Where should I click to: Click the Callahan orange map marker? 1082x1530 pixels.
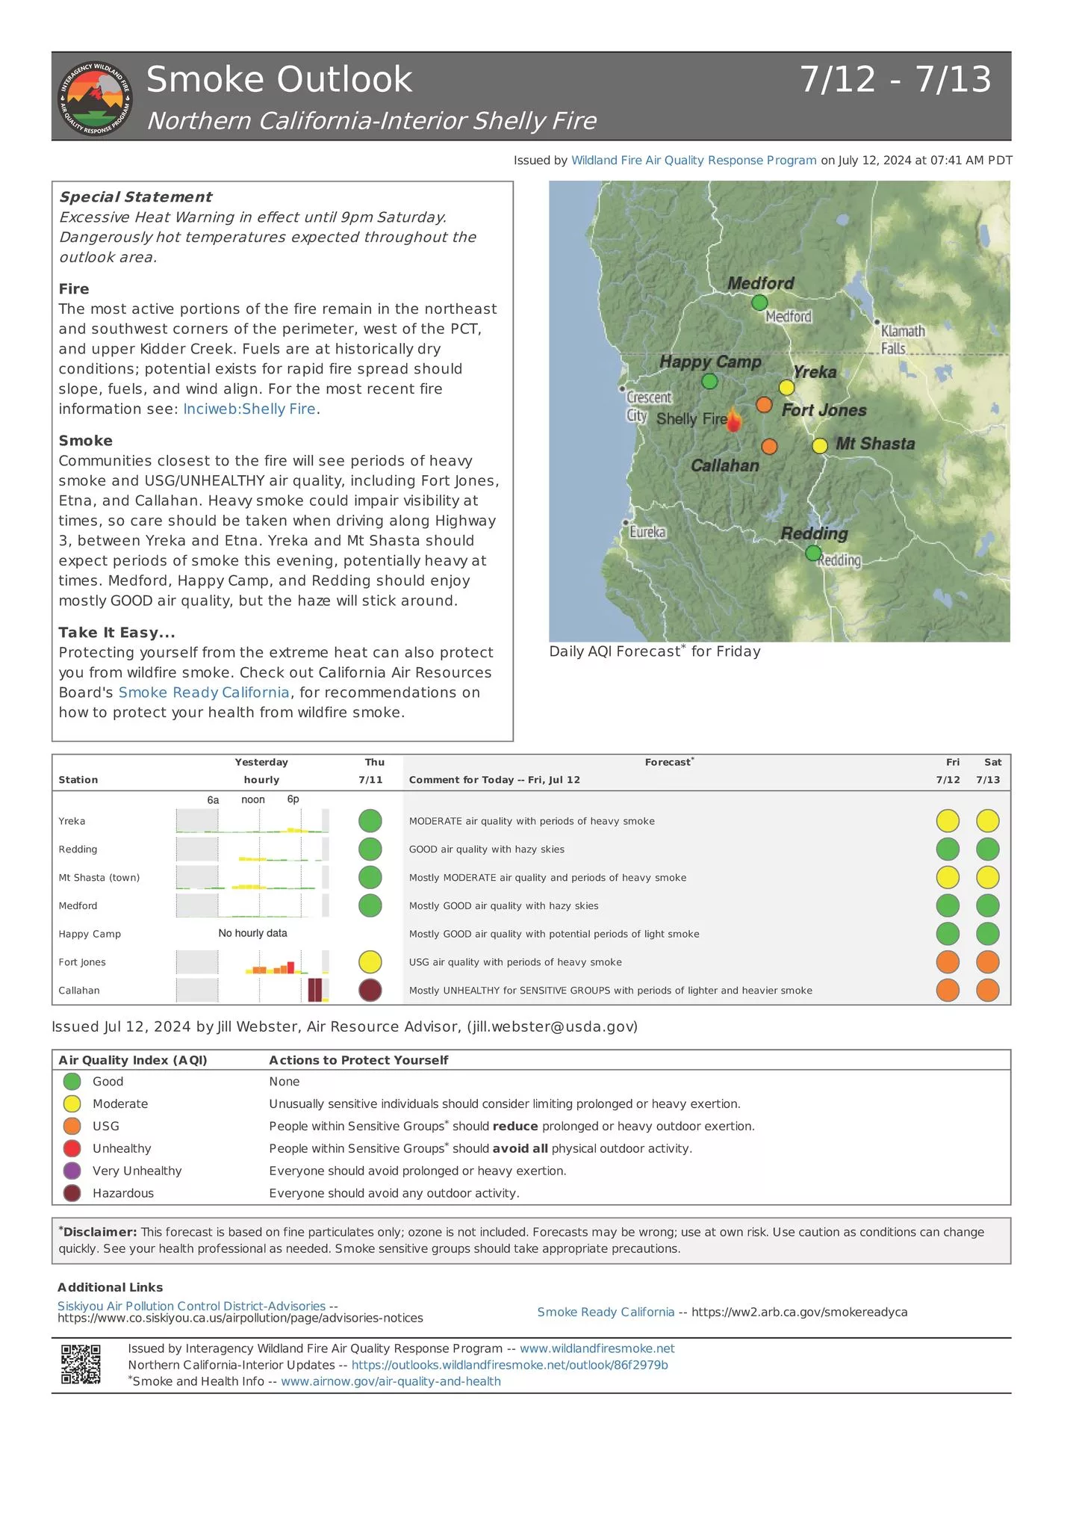pos(769,446)
